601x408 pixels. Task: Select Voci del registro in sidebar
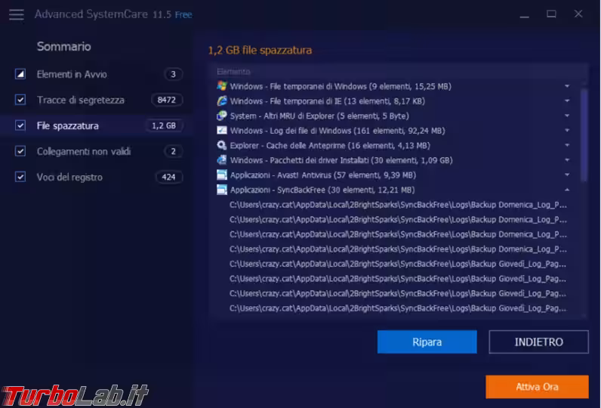pos(69,177)
